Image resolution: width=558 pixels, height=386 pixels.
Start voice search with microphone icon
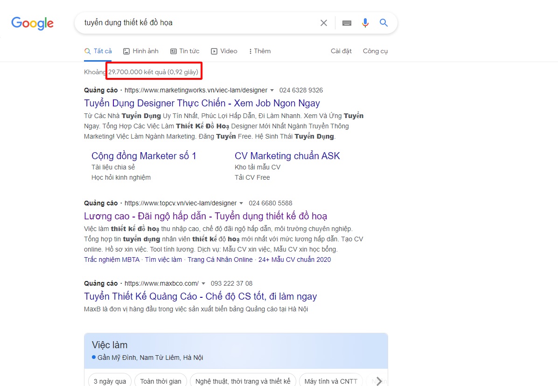tap(365, 23)
